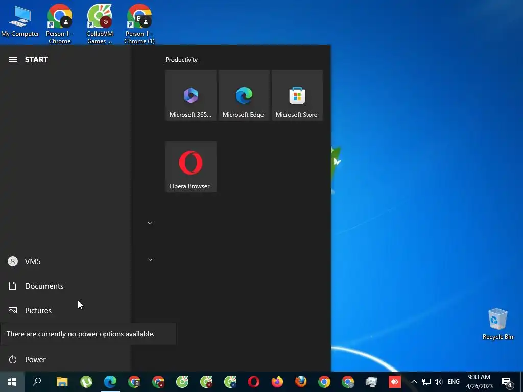Open the Microsoft Store tile
This screenshot has width=523, height=392.
[x=297, y=95]
